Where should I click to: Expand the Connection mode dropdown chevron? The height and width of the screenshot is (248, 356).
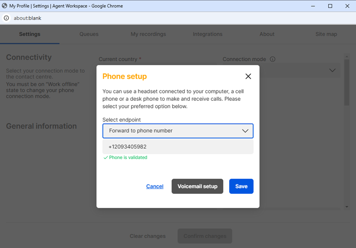click(x=332, y=70)
